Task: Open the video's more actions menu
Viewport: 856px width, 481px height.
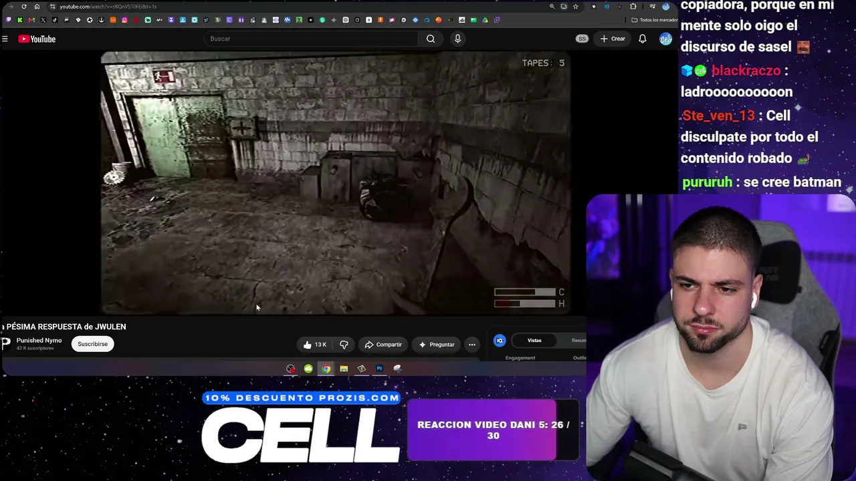Action: (x=472, y=345)
